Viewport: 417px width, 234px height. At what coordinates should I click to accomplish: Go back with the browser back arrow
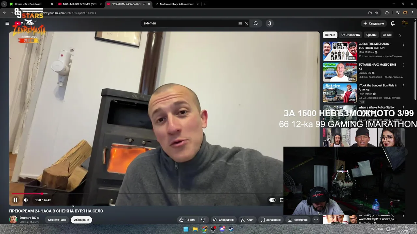(x=4, y=13)
